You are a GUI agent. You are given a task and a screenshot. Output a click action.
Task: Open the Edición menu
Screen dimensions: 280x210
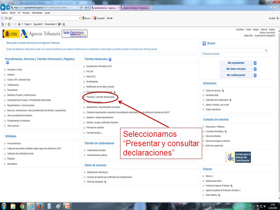[x=13, y=13]
